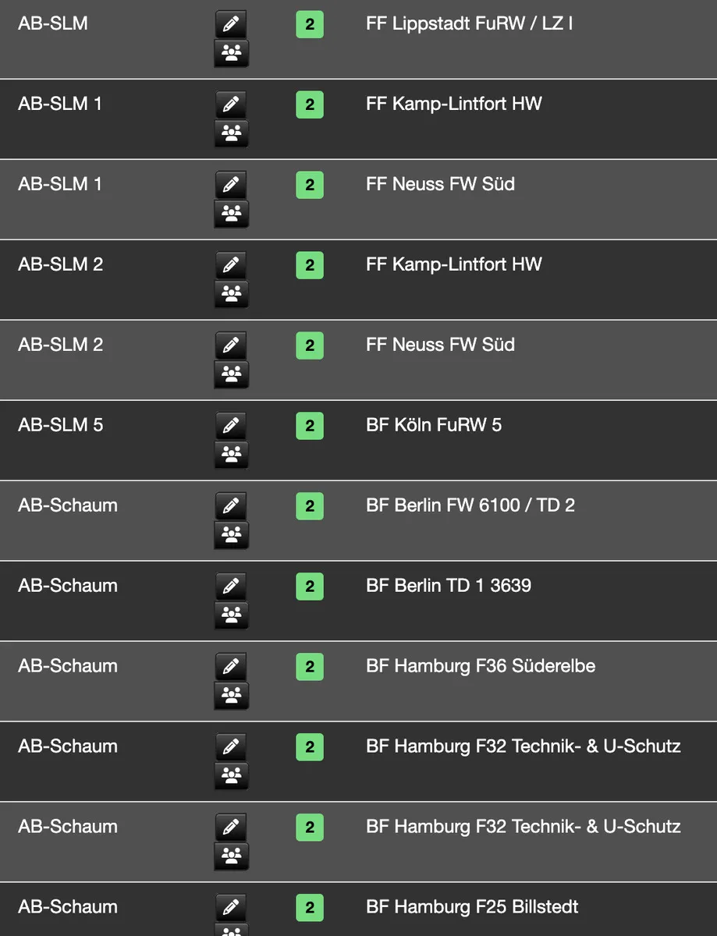The width and height of the screenshot is (717, 936).
Task: Open BF Hamburg F36 Süderelbe station
Action: point(481,666)
